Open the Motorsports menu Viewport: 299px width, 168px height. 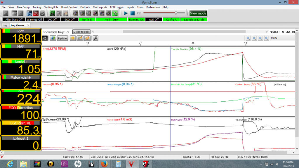pyautogui.click(x=100, y=7)
